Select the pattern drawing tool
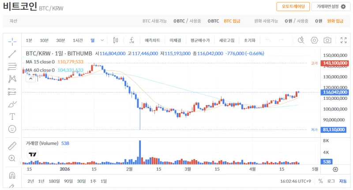The width and height of the screenshot is (353, 190). coord(12,79)
